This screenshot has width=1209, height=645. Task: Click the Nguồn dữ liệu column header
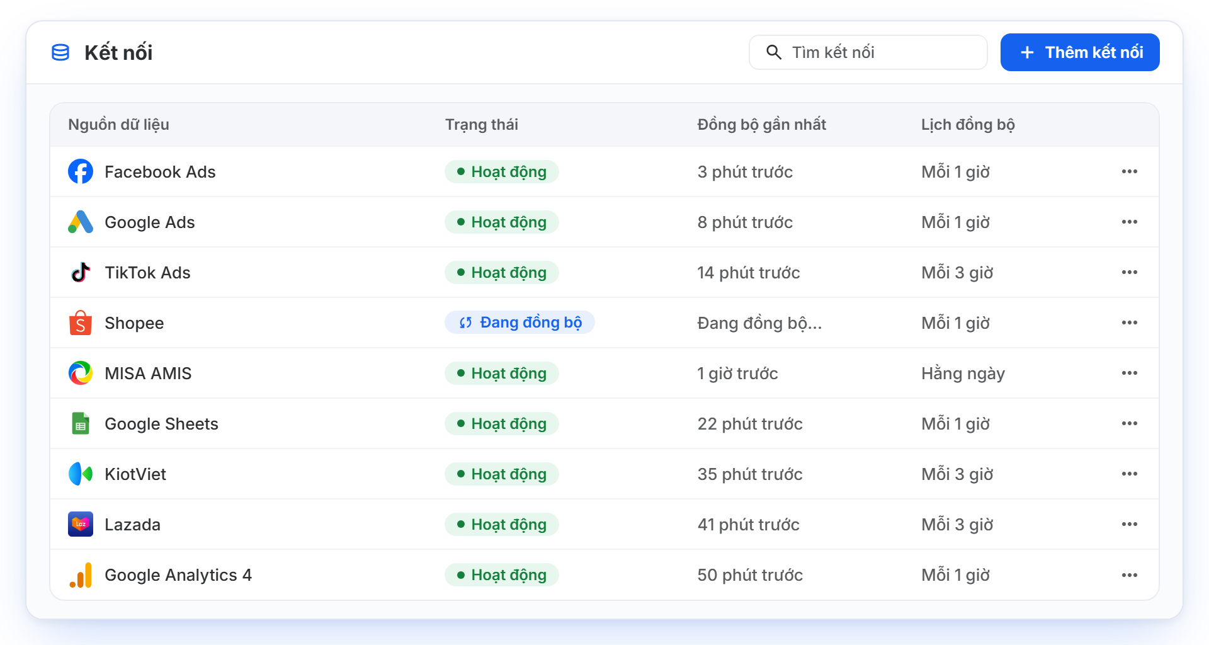(x=118, y=125)
